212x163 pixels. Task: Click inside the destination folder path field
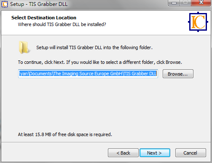pos(88,74)
